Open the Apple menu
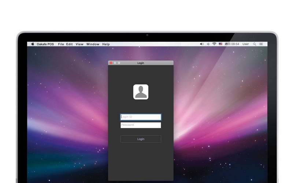This screenshot has height=183, width=293. pos(33,44)
